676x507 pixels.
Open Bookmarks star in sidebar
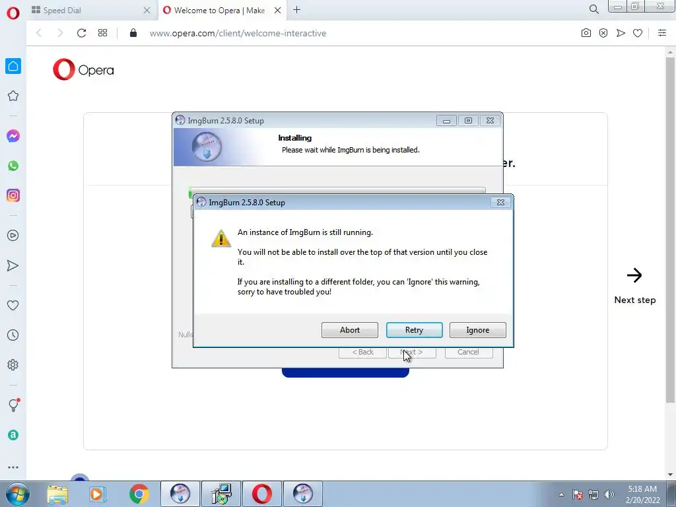click(x=13, y=96)
